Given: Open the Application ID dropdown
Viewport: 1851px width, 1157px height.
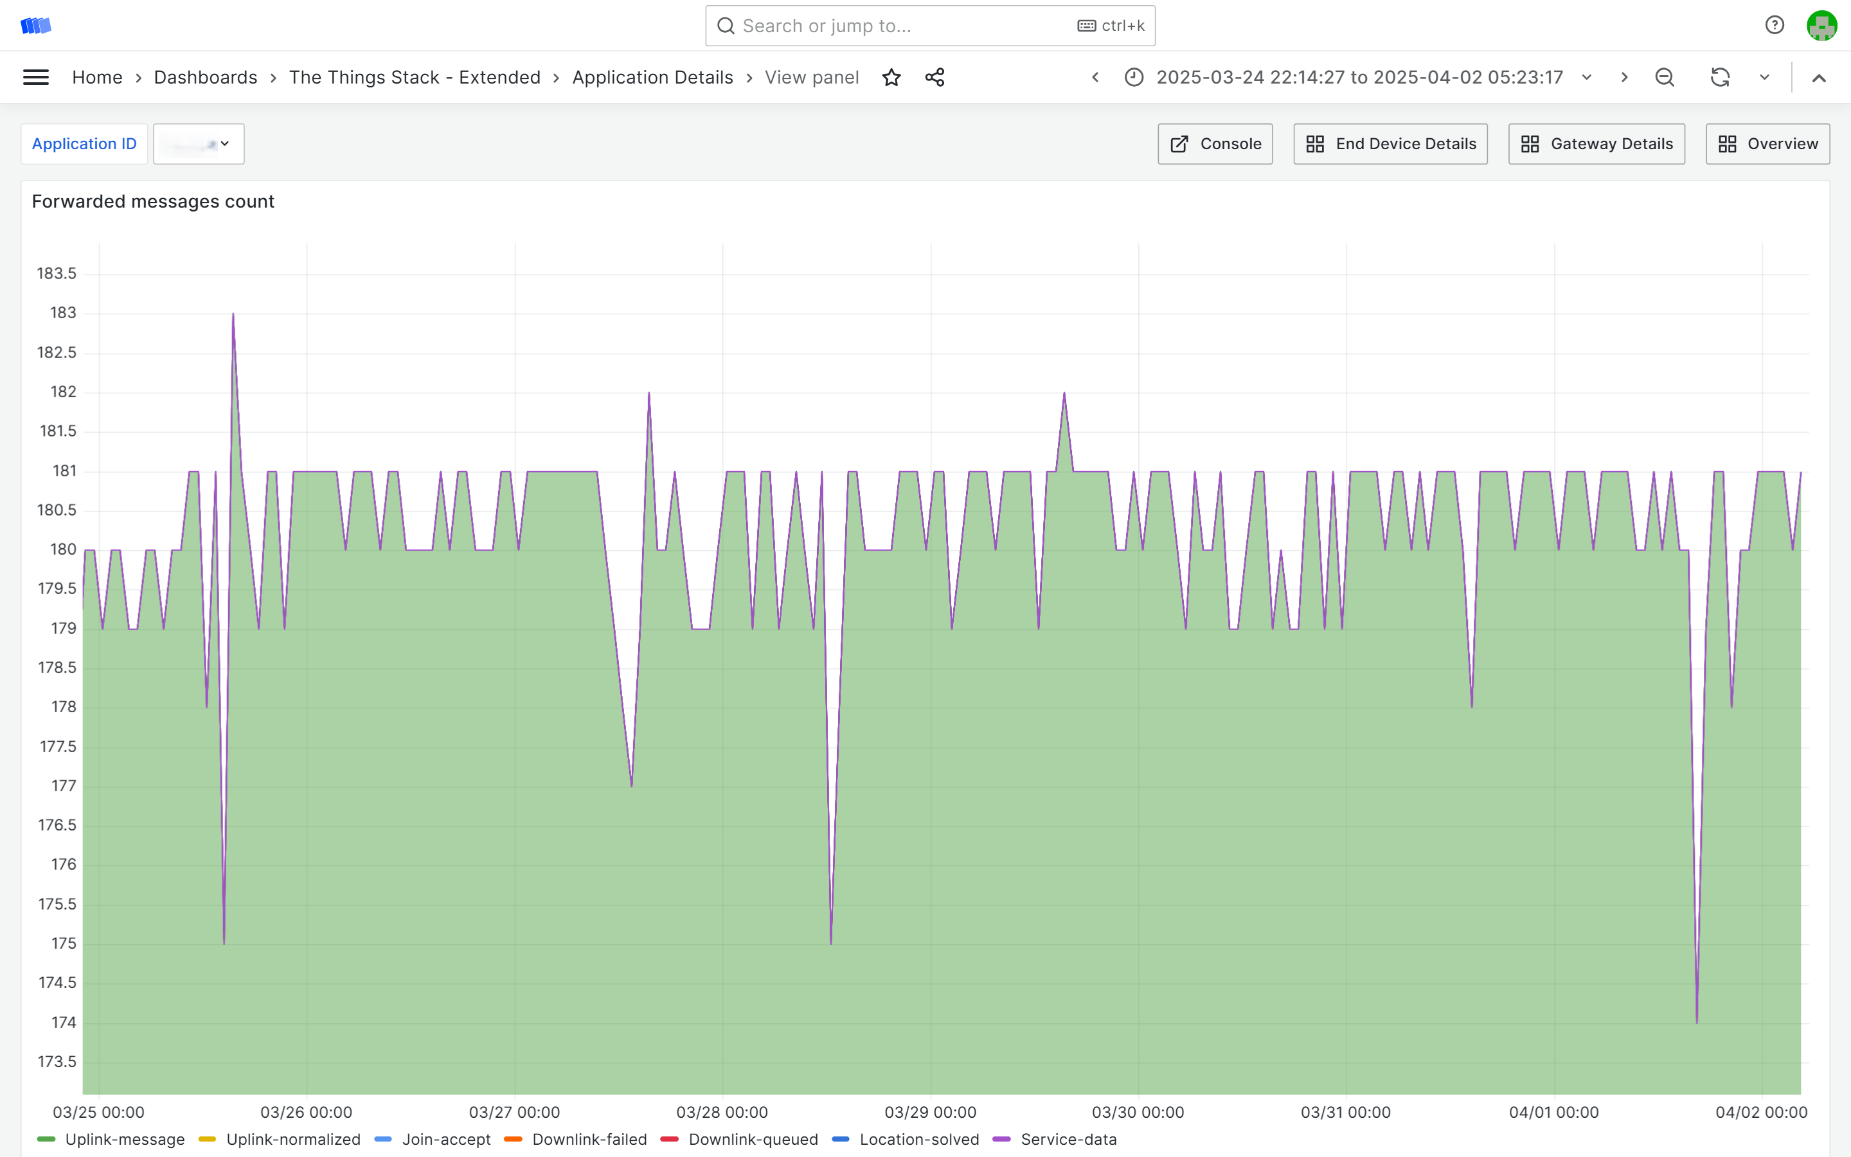Looking at the screenshot, I should coord(199,144).
